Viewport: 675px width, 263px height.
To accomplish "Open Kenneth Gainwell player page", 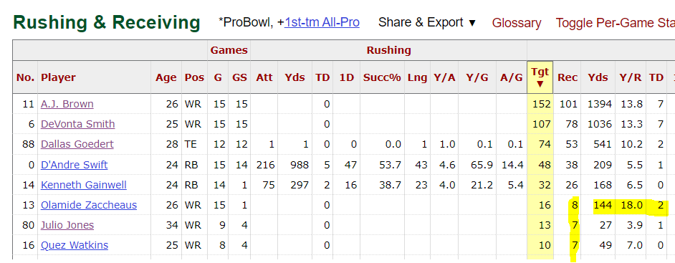I will pyautogui.click(x=84, y=185).
